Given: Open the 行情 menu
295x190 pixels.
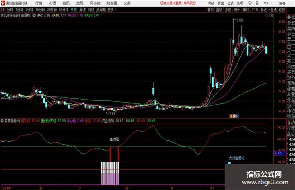Looking at the screenshot, I should 39,3.
